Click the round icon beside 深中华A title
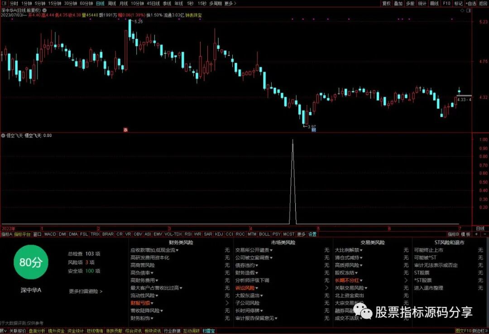 tap(44, 10)
